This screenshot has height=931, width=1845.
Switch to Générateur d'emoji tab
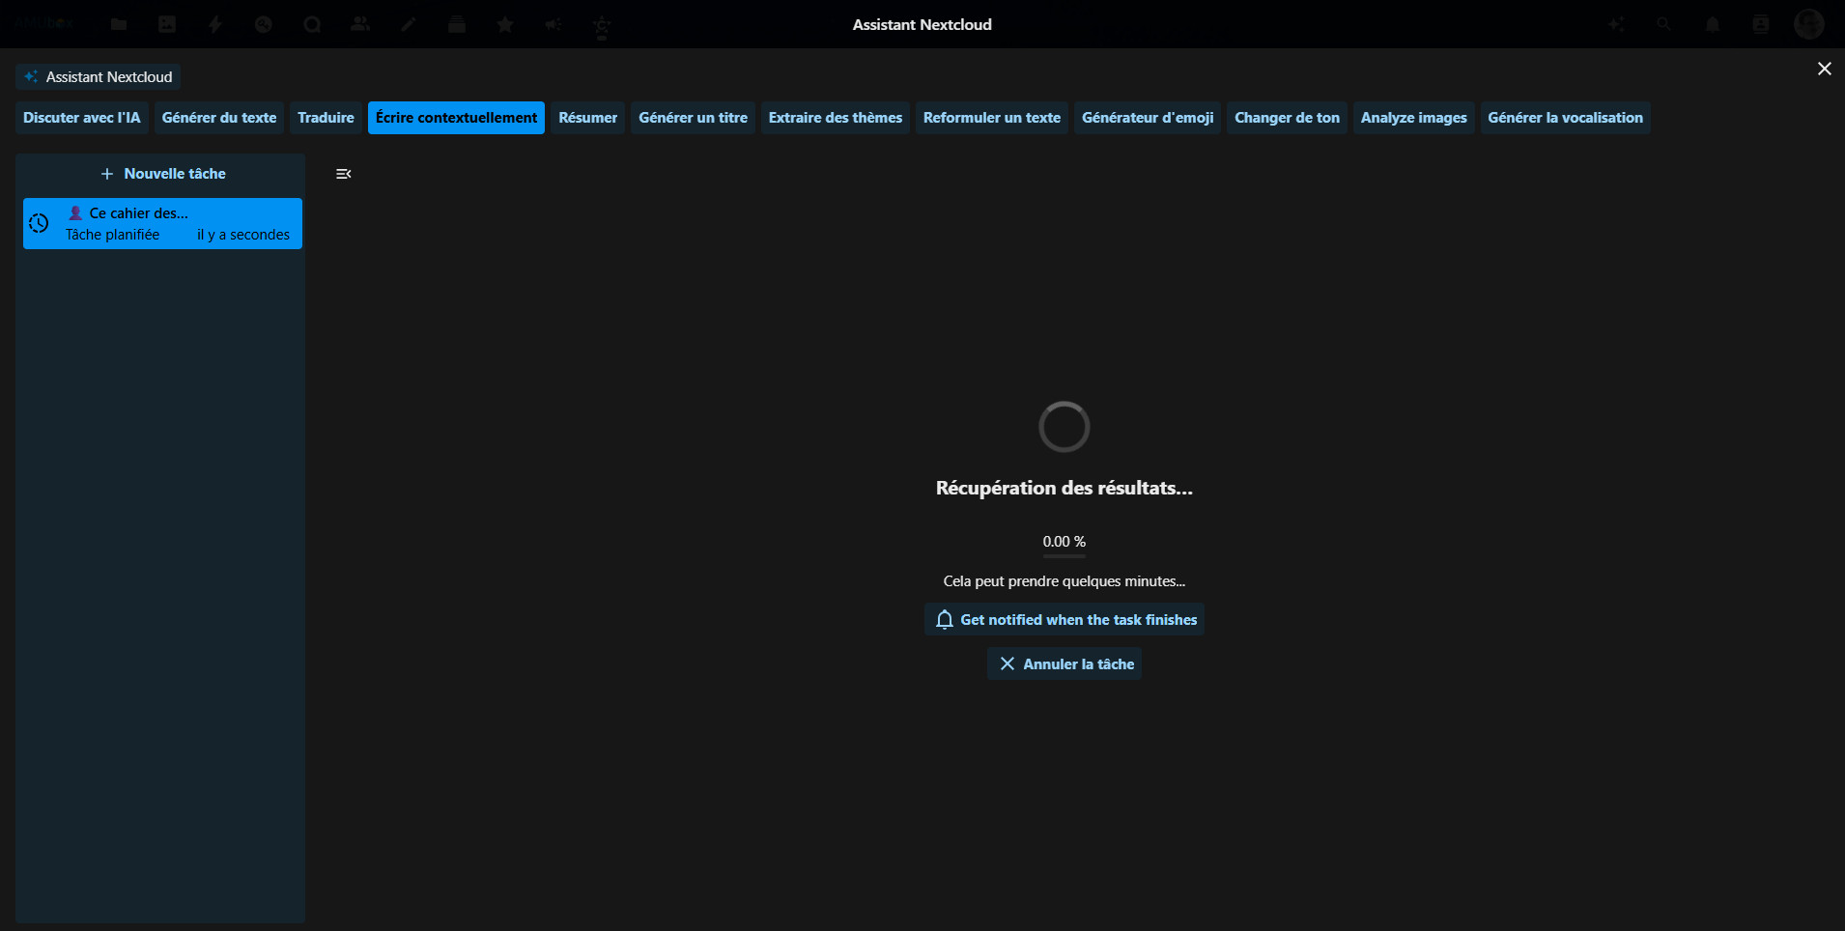1147,118
